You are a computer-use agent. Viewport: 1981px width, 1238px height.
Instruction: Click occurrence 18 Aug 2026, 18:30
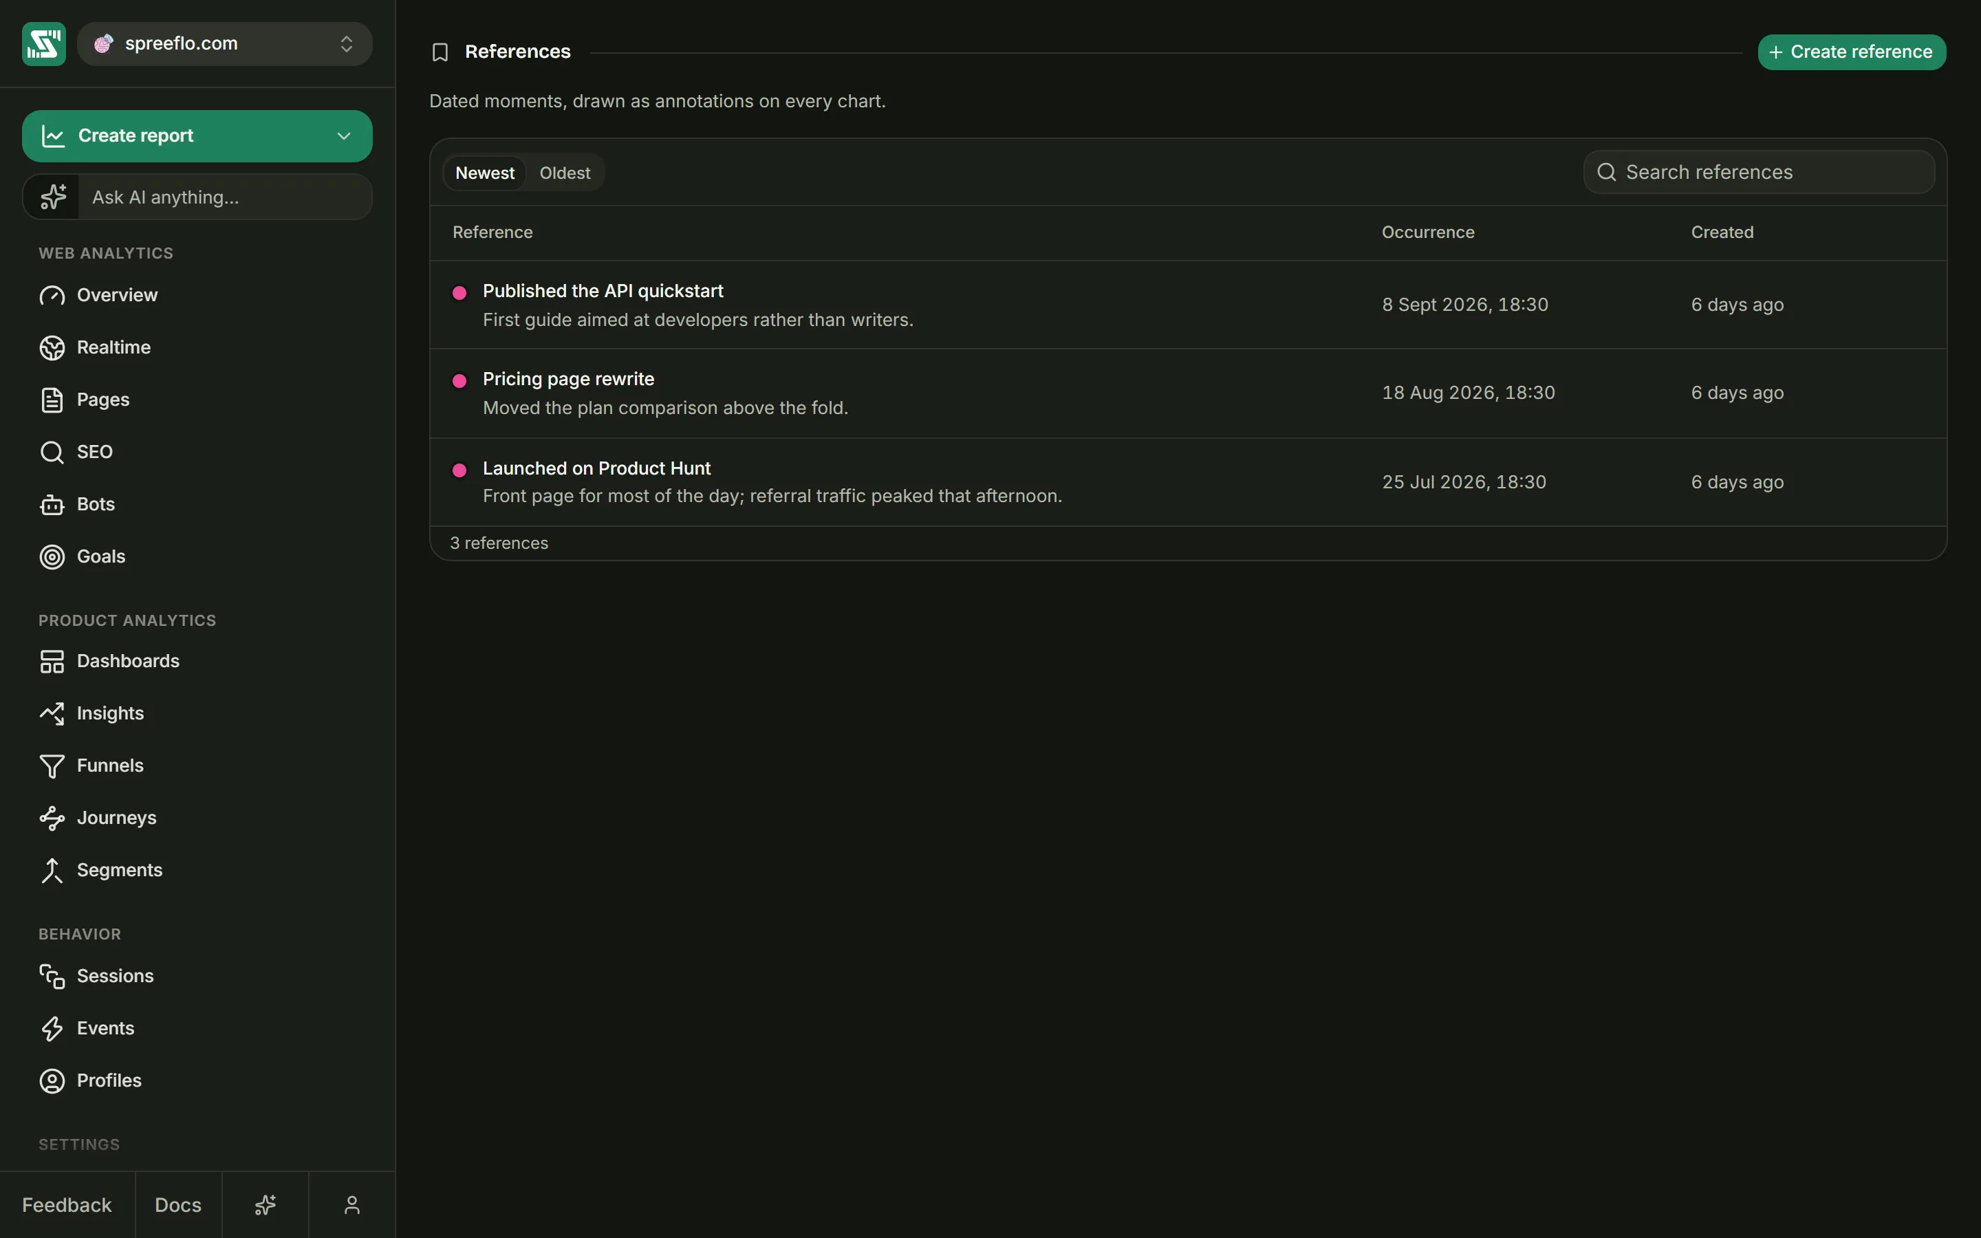[x=1469, y=393]
